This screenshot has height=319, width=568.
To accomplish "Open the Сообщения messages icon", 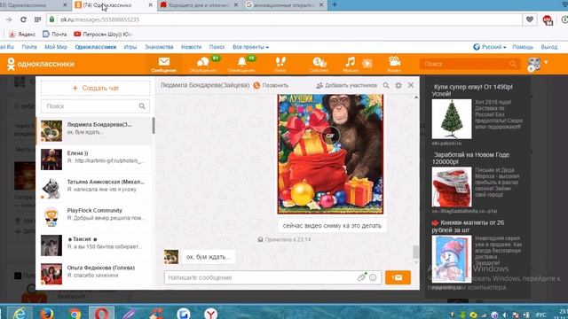I will click(x=164, y=65).
